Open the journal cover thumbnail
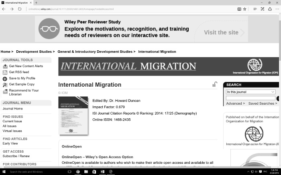The height and width of the screenshot is (175, 281). [73, 115]
